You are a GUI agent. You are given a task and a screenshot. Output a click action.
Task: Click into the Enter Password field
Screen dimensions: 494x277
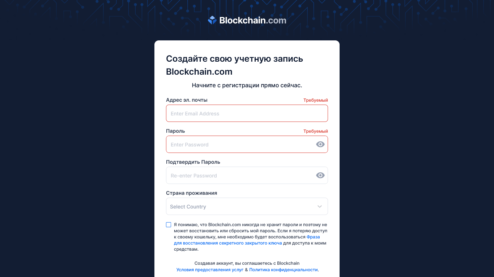[239, 145]
